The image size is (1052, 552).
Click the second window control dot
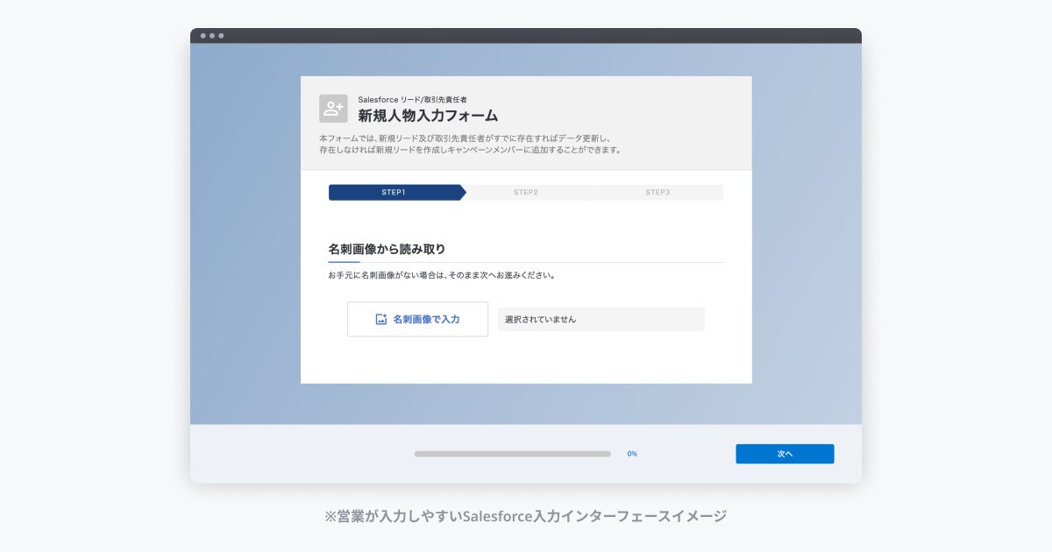tap(212, 36)
